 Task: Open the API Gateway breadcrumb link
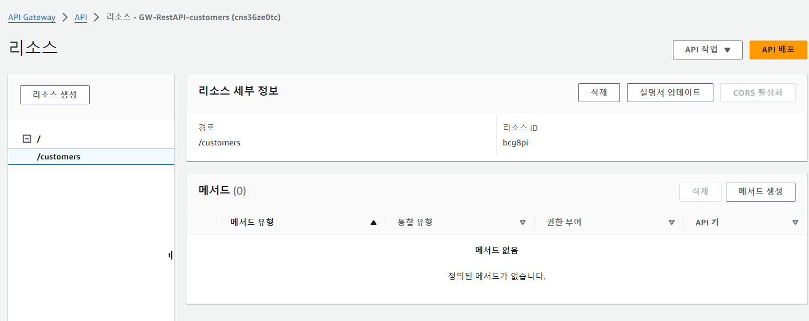[32, 17]
